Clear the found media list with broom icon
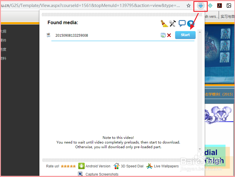This screenshot has height=177, width=235. click(x=164, y=24)
